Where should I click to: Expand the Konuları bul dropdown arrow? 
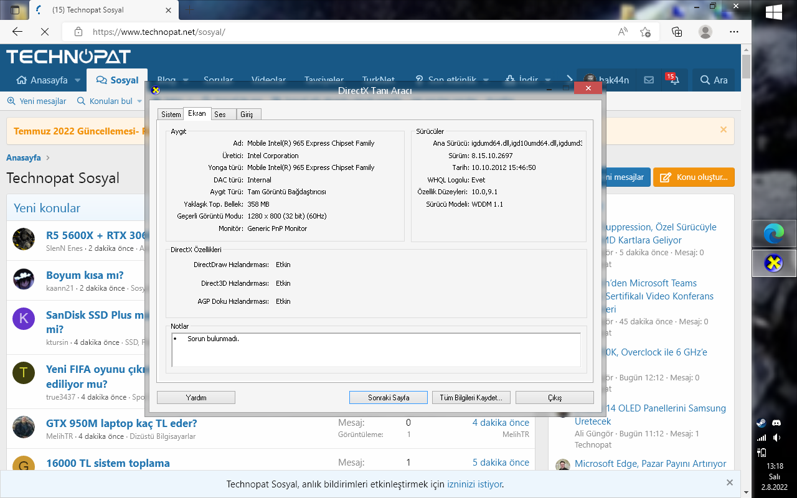pos(140,101)
